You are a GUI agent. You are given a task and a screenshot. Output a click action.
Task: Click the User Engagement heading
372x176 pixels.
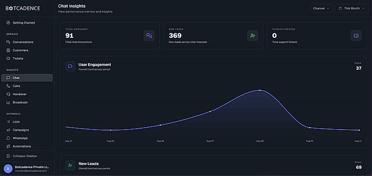pos(95,65)
